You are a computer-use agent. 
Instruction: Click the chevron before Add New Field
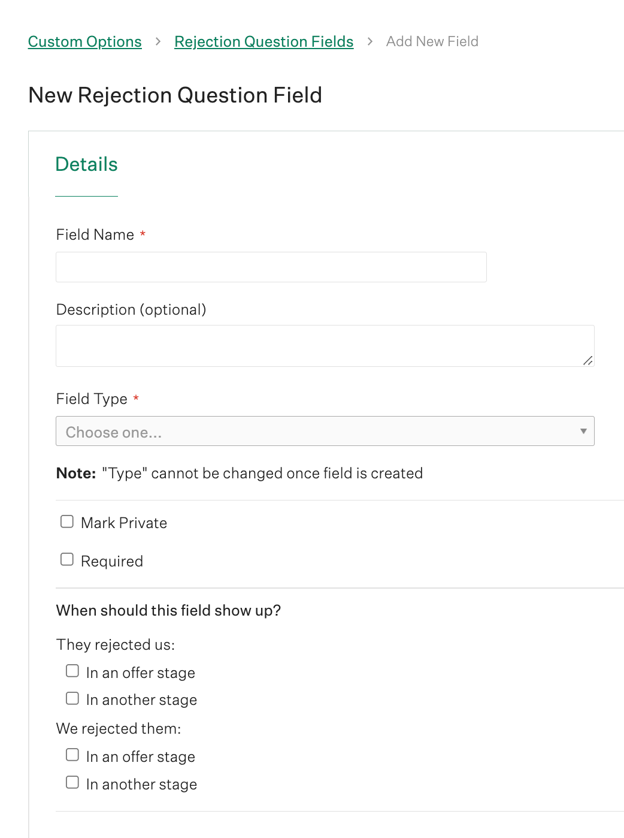(369, 41)
